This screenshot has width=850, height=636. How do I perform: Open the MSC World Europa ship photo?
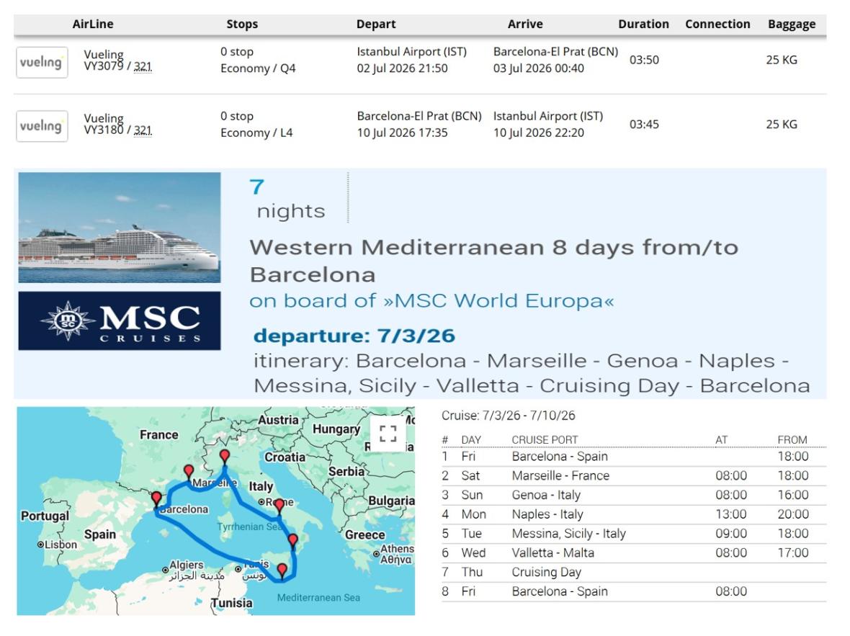(120, 228)
